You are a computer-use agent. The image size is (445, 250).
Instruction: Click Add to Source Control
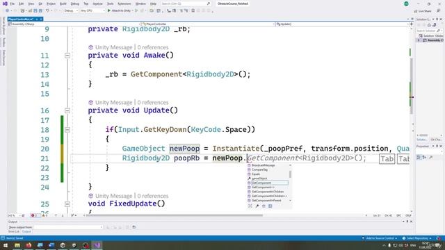coord(380,238)
